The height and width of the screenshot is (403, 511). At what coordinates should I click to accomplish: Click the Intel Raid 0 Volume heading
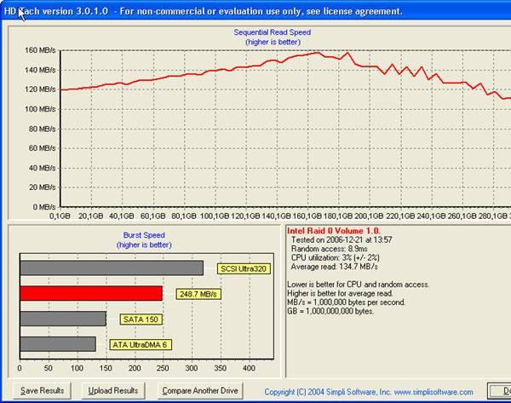pyautogui.click(x=333, y=231)
